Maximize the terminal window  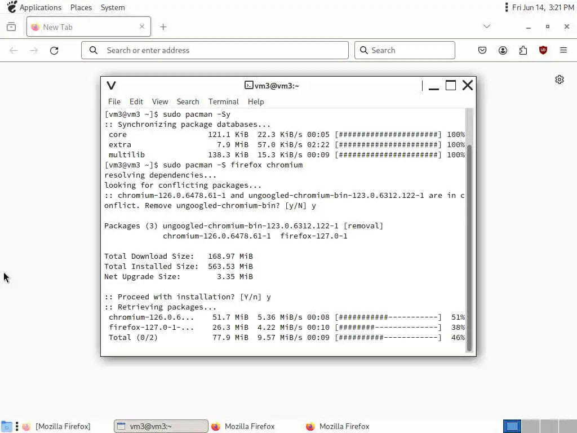coord(450,86)
